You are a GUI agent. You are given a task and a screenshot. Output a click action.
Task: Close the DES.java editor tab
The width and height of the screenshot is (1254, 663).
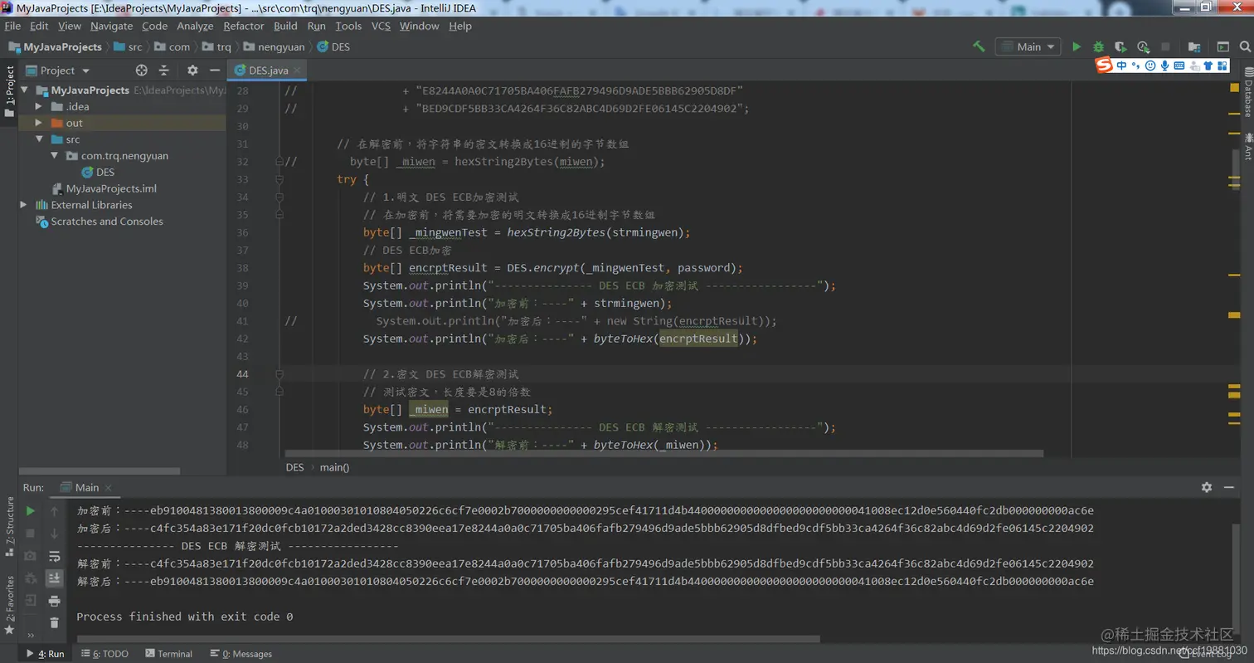click(298, 71)
